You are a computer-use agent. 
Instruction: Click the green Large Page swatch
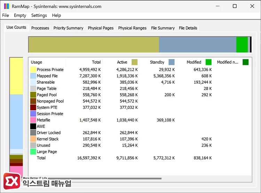(33, 151)
